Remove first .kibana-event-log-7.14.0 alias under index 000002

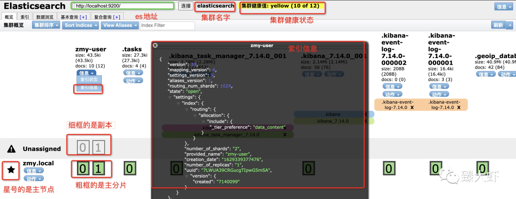tap(412, 107)
